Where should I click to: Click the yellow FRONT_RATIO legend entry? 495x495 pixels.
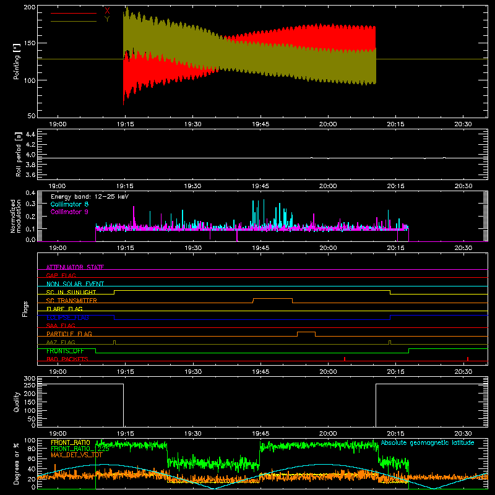tap(71, 442)
